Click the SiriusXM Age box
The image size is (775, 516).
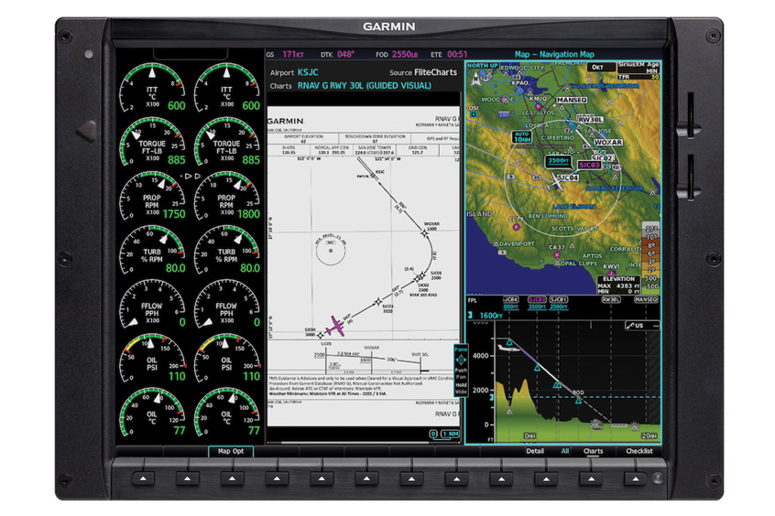[639, 68]
